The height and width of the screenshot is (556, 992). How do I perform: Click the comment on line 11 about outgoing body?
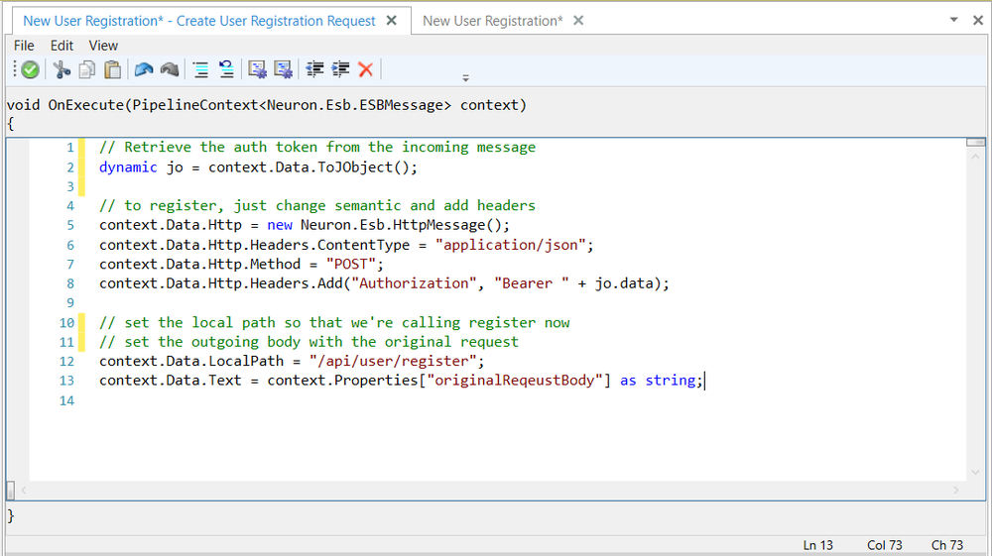[309, 343]
